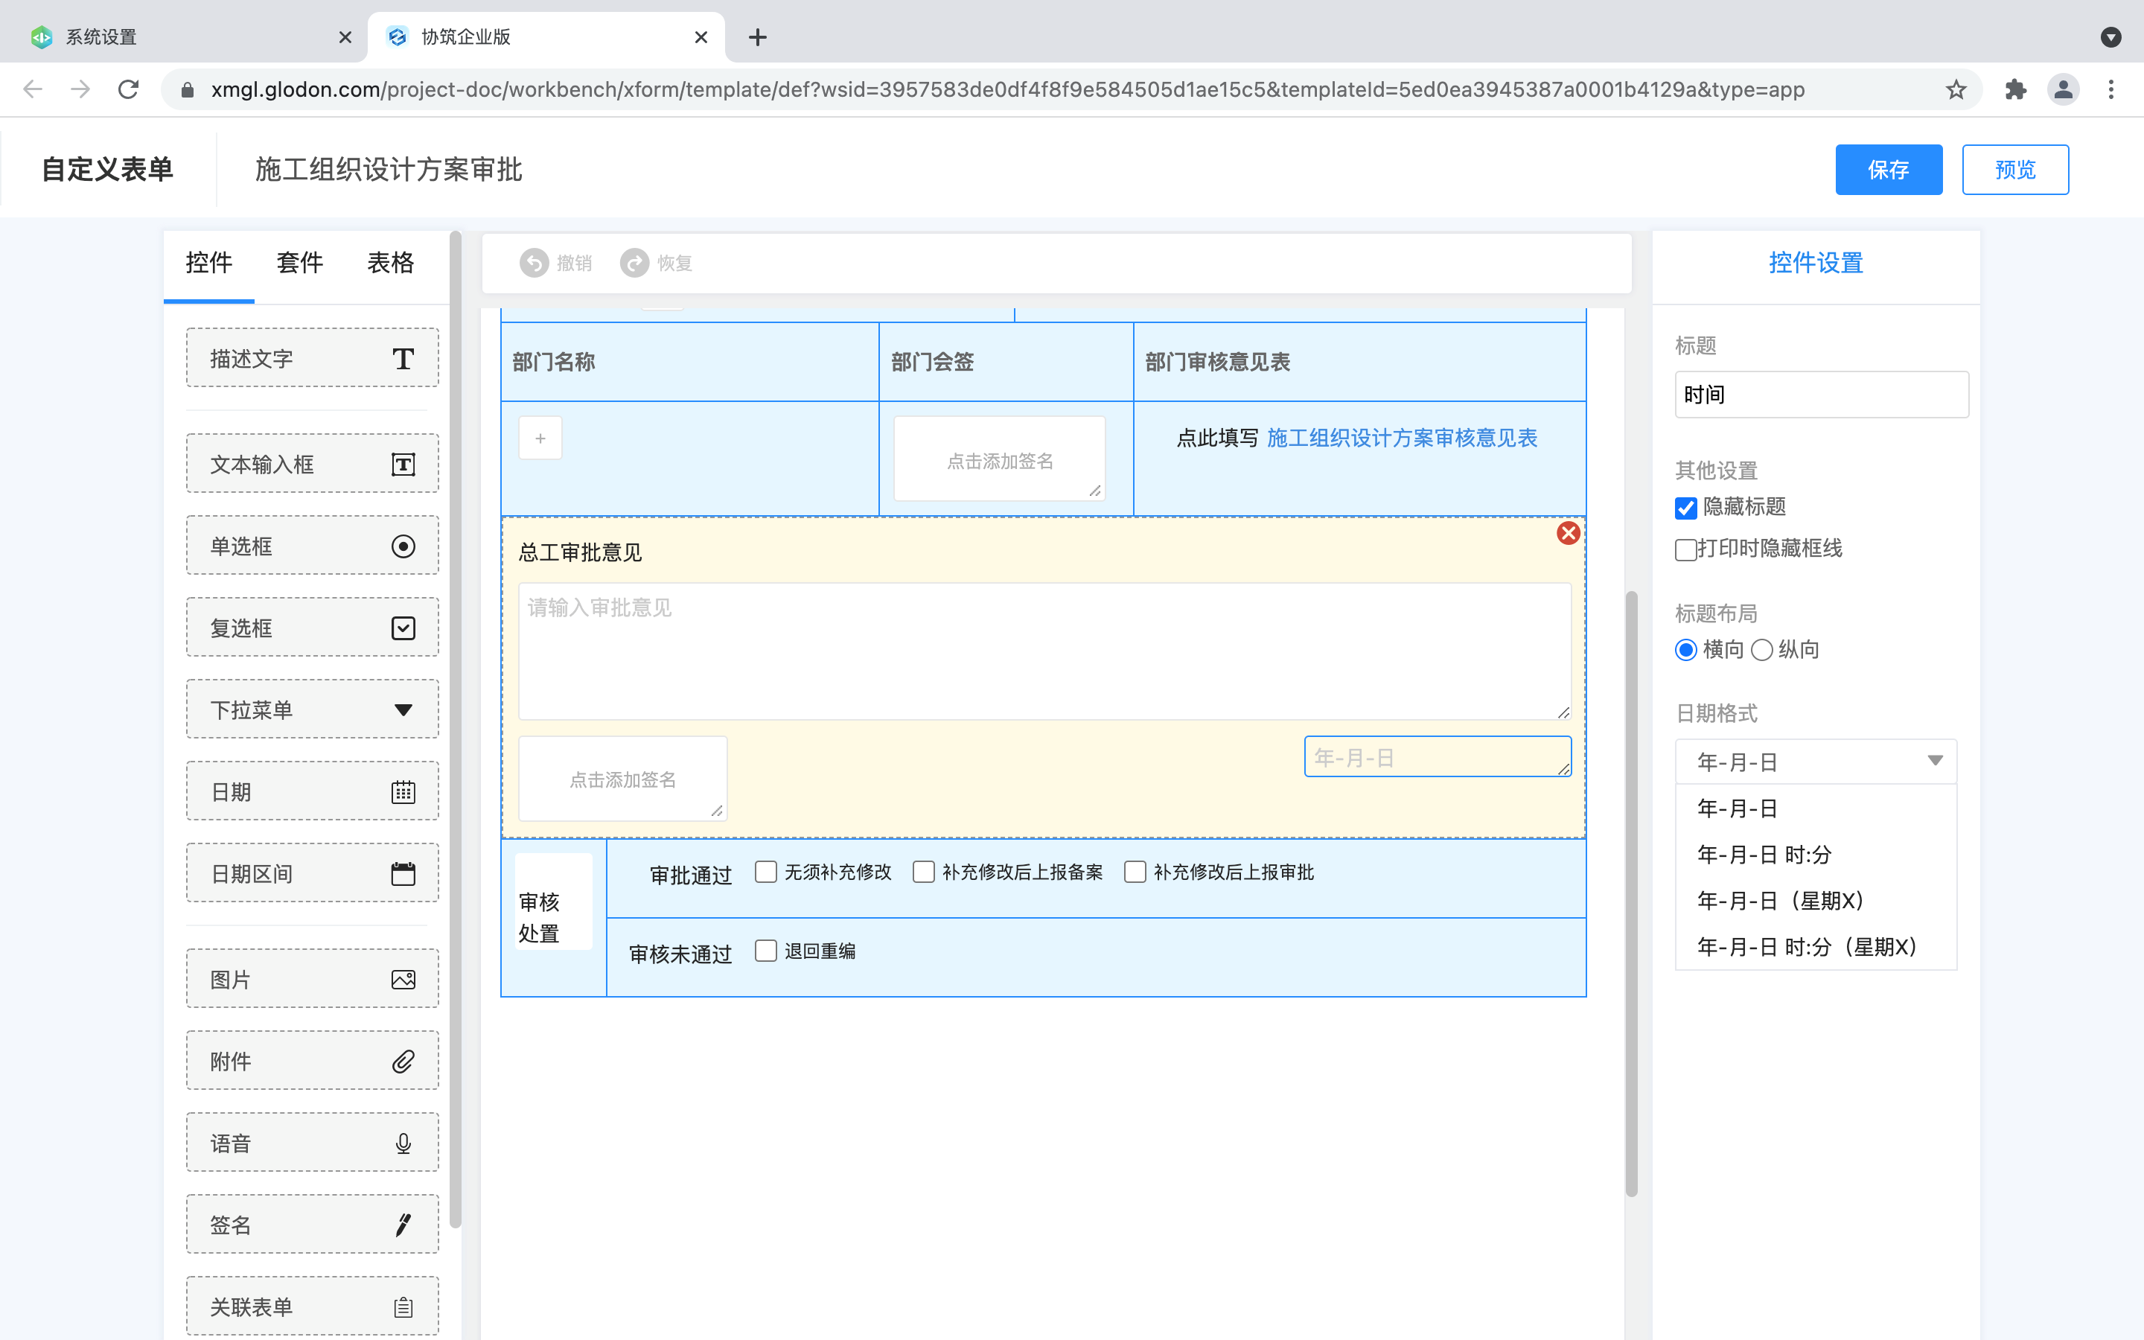2144x1340 pixels.
Task: Check the 无须补充修改 option
Action: coord(765,872)
